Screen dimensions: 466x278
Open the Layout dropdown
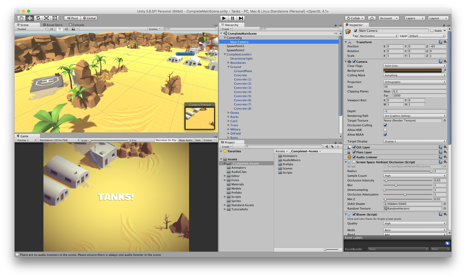click(x=438, y=18)
